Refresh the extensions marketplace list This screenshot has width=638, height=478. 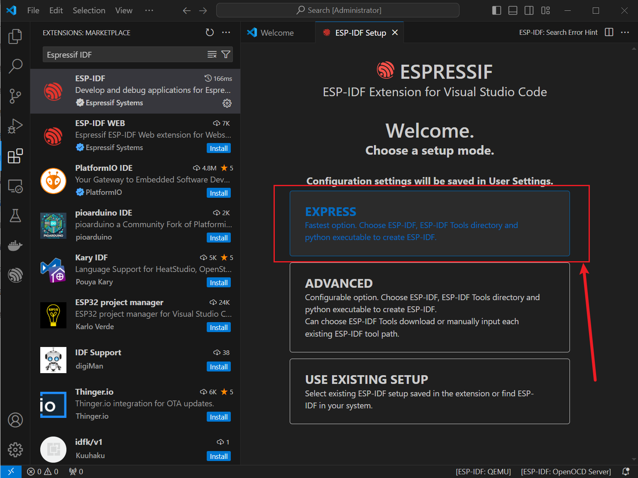[210, 32]
